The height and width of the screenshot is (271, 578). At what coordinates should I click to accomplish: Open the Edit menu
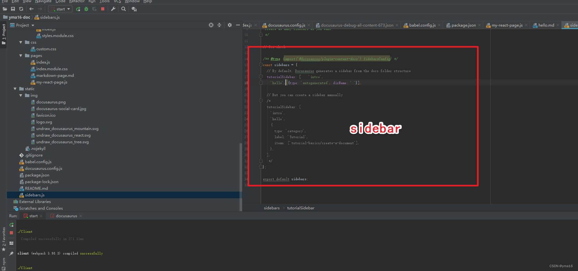15,1
